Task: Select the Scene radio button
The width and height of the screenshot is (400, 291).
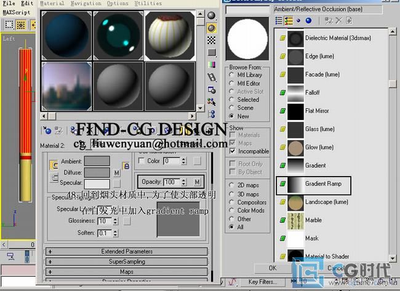Action: 231,108
